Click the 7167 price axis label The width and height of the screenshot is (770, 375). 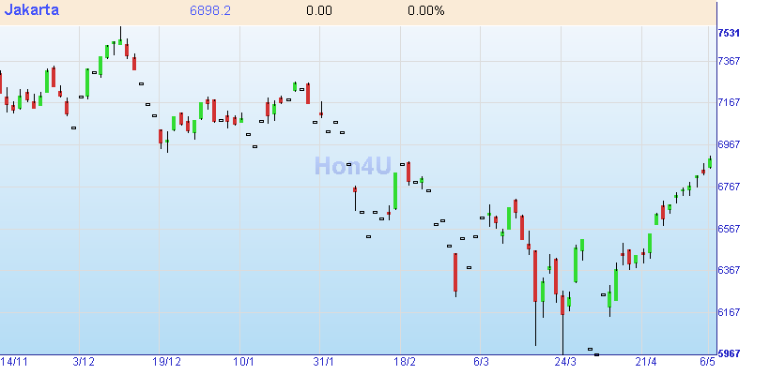click(729, 102)
